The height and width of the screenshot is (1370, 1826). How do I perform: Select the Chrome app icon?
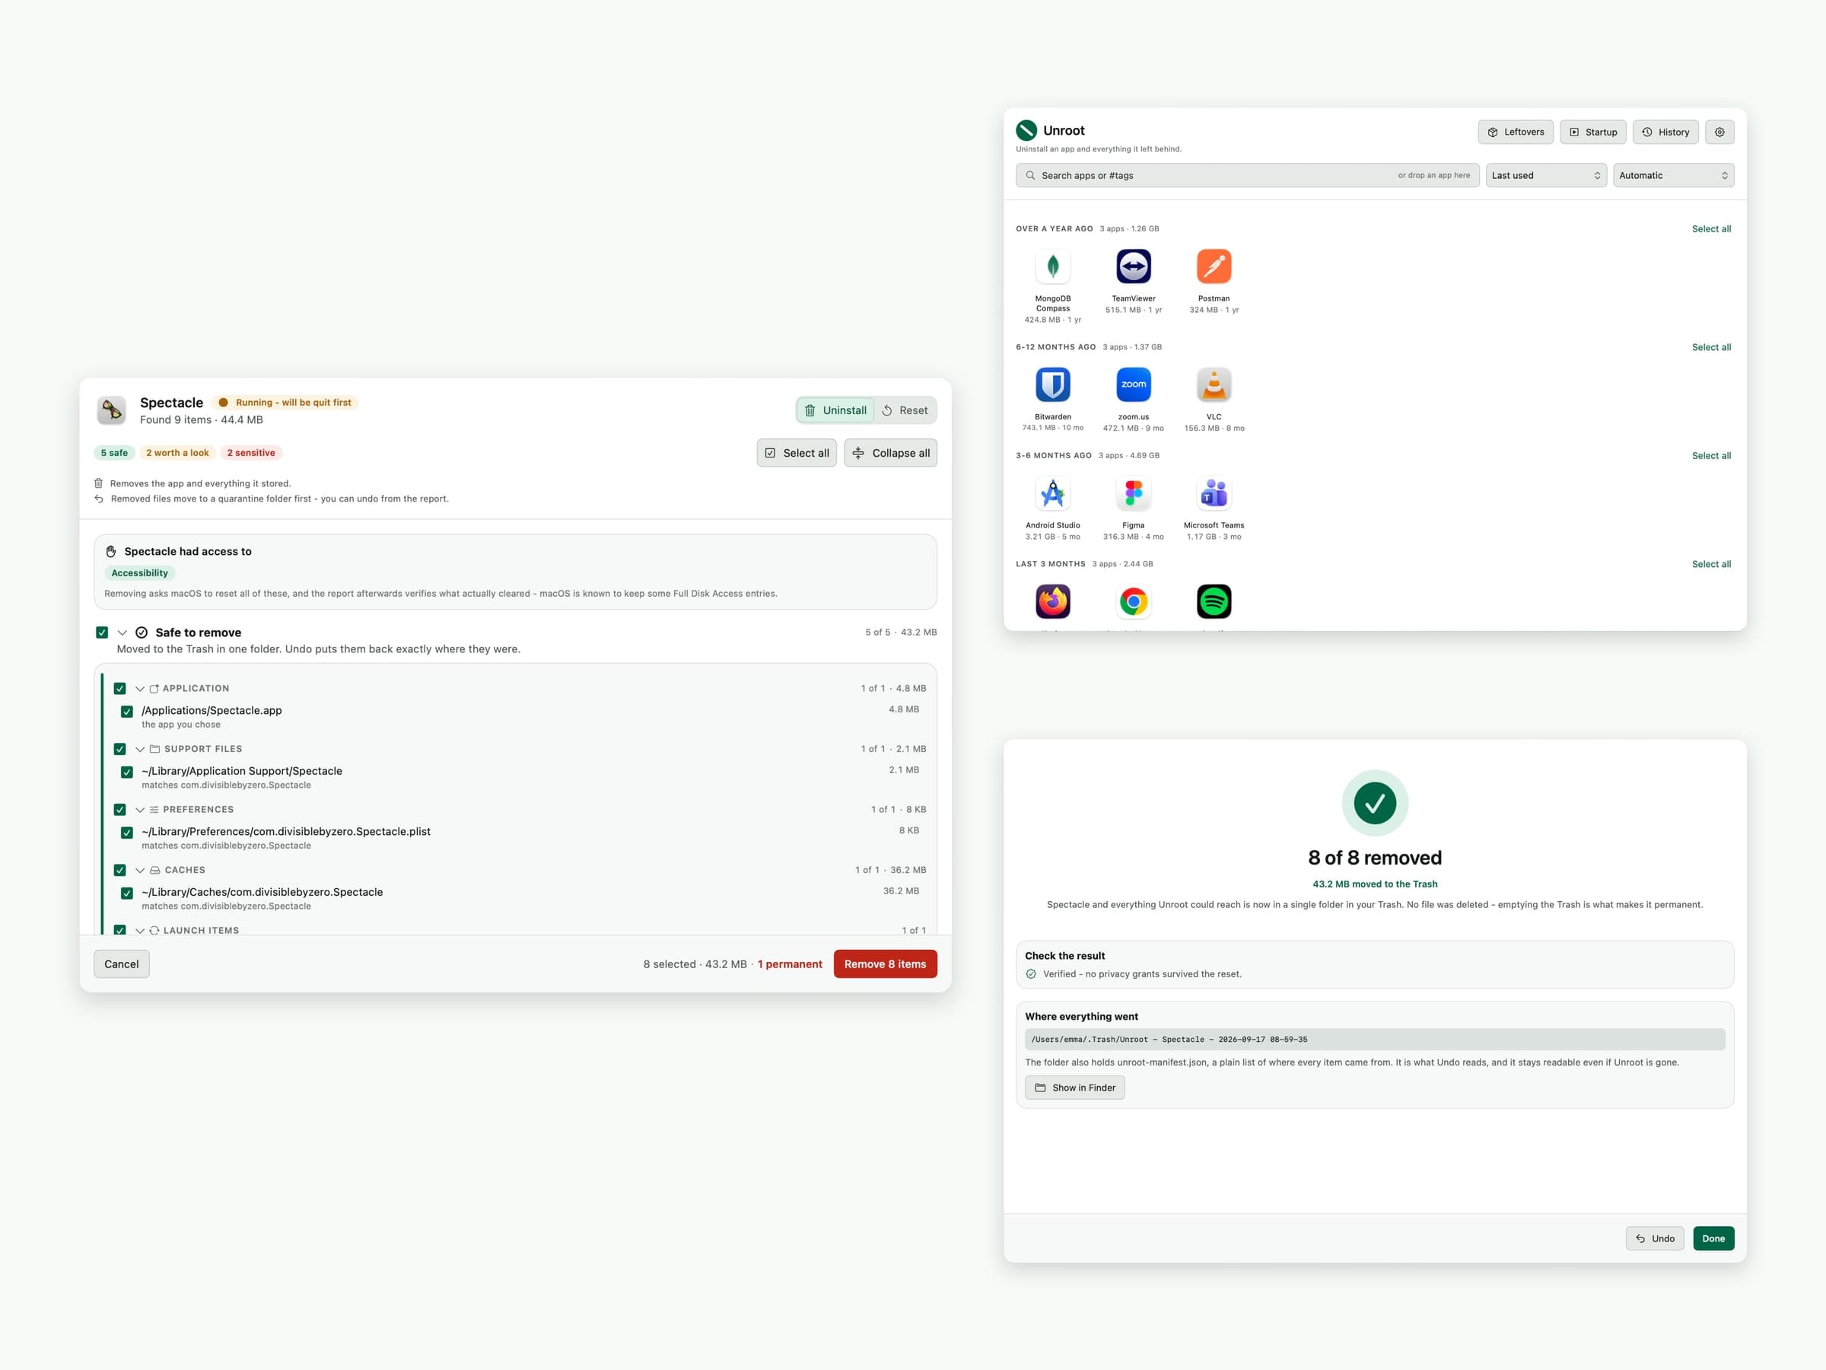pyautogui.click(x=1134, y=601)
